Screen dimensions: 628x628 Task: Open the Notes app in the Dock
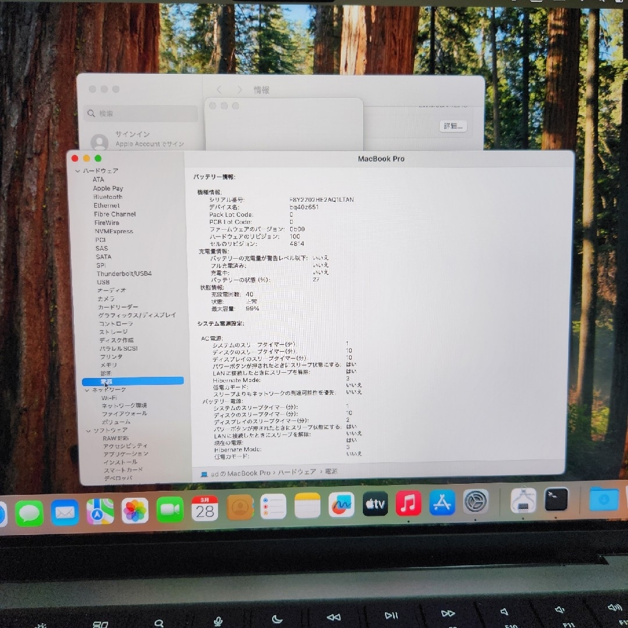307,505
